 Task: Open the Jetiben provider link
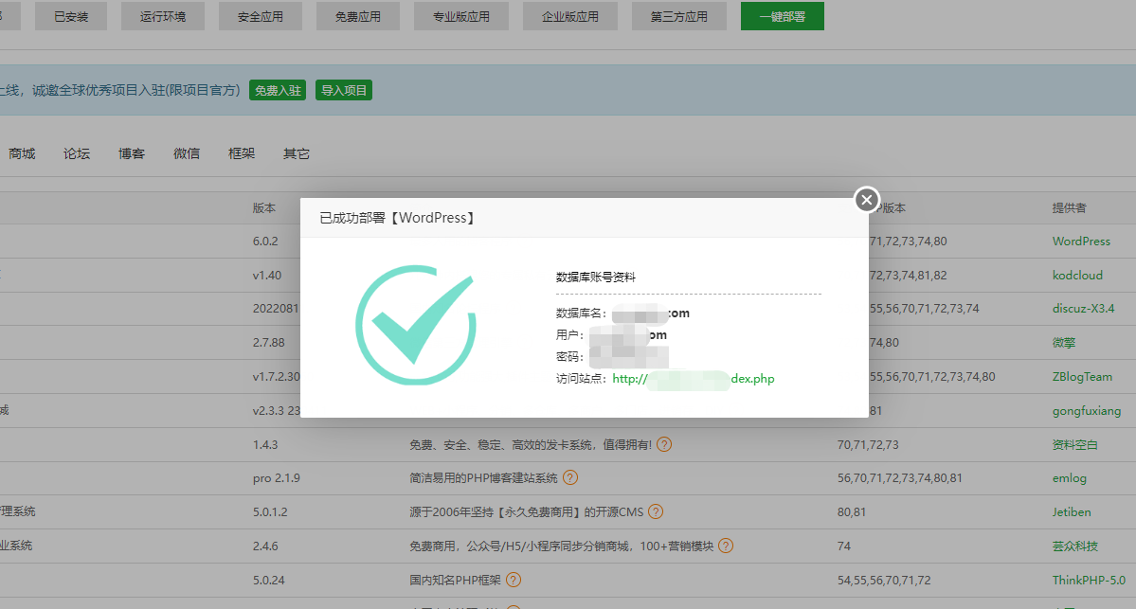(1072, 512)
